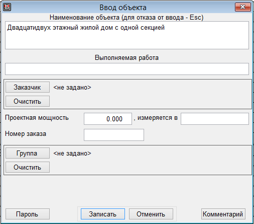The image size is (254, 224).
Task: Open the Пароль button
Action: [28, 214]
